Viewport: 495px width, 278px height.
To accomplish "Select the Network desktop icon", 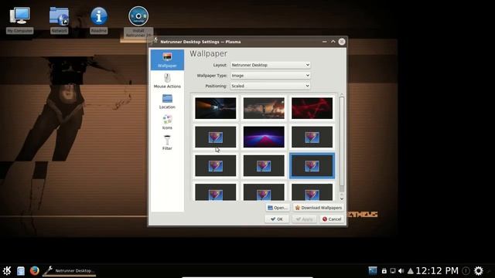I will pos(59,20).
